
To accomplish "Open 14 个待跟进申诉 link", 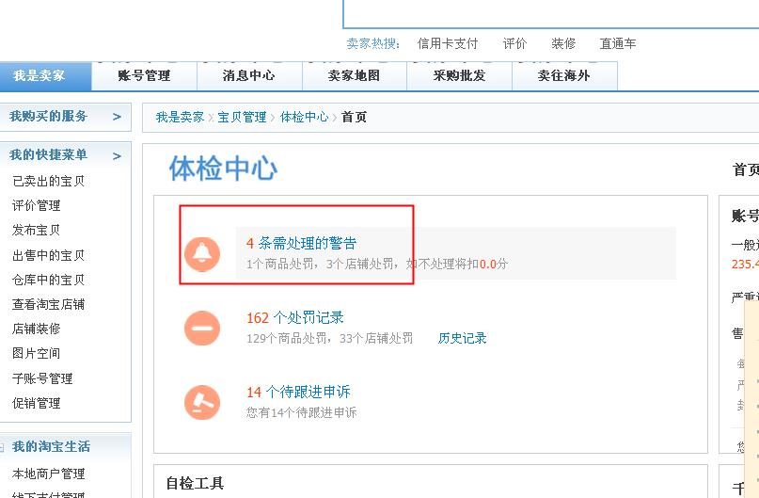I will coord(298,392).
